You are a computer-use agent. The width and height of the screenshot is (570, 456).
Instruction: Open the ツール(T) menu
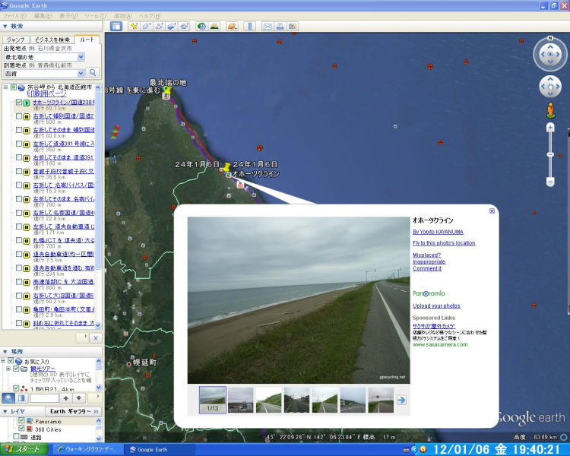95,16
